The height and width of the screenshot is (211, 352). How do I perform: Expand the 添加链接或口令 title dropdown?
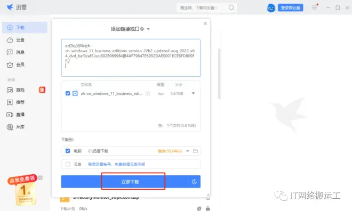coord(148,29)
